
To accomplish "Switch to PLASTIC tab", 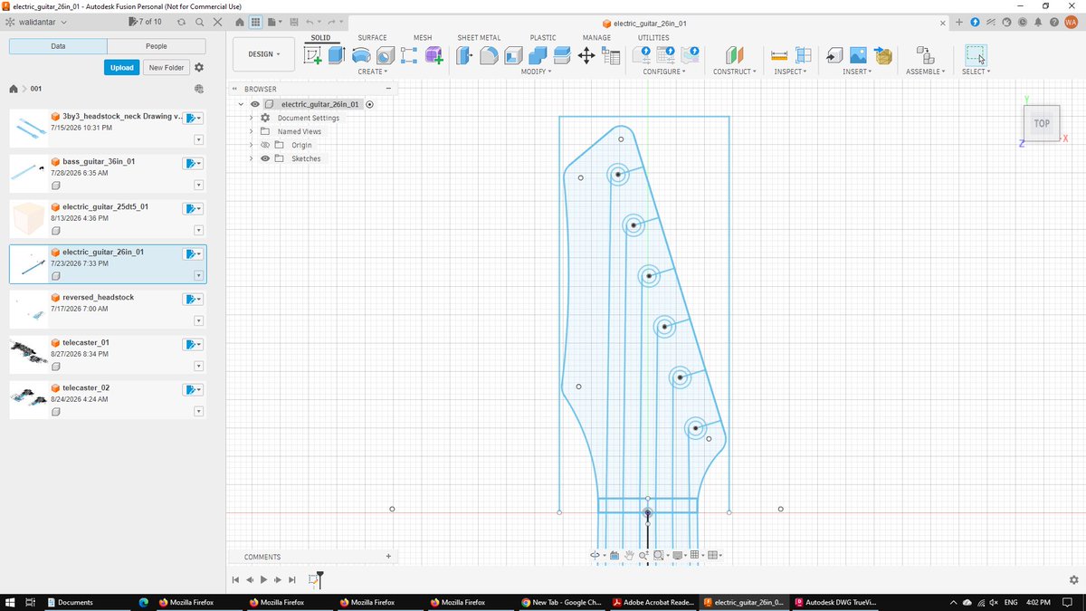I will (543, 37).
